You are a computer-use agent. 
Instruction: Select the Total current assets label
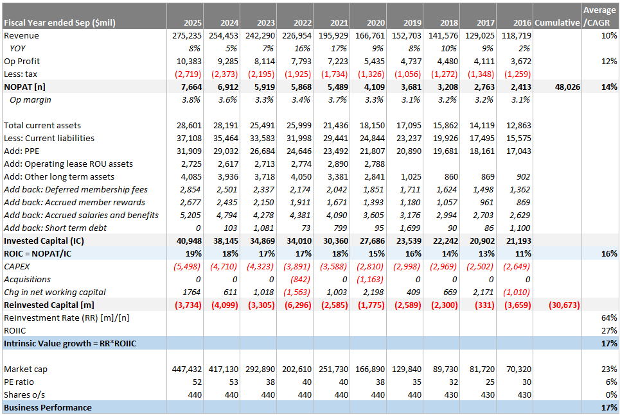pyautogui.click(x=42, y=125)
